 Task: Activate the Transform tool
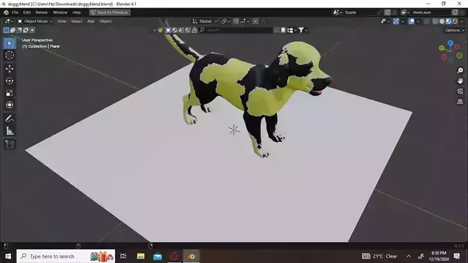[x=10, y=105]
